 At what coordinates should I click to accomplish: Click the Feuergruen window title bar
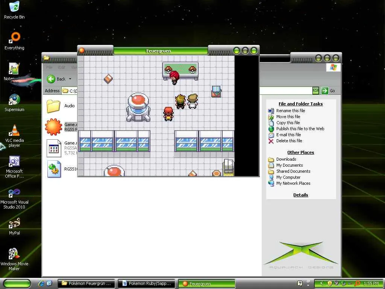click(160, 51)
